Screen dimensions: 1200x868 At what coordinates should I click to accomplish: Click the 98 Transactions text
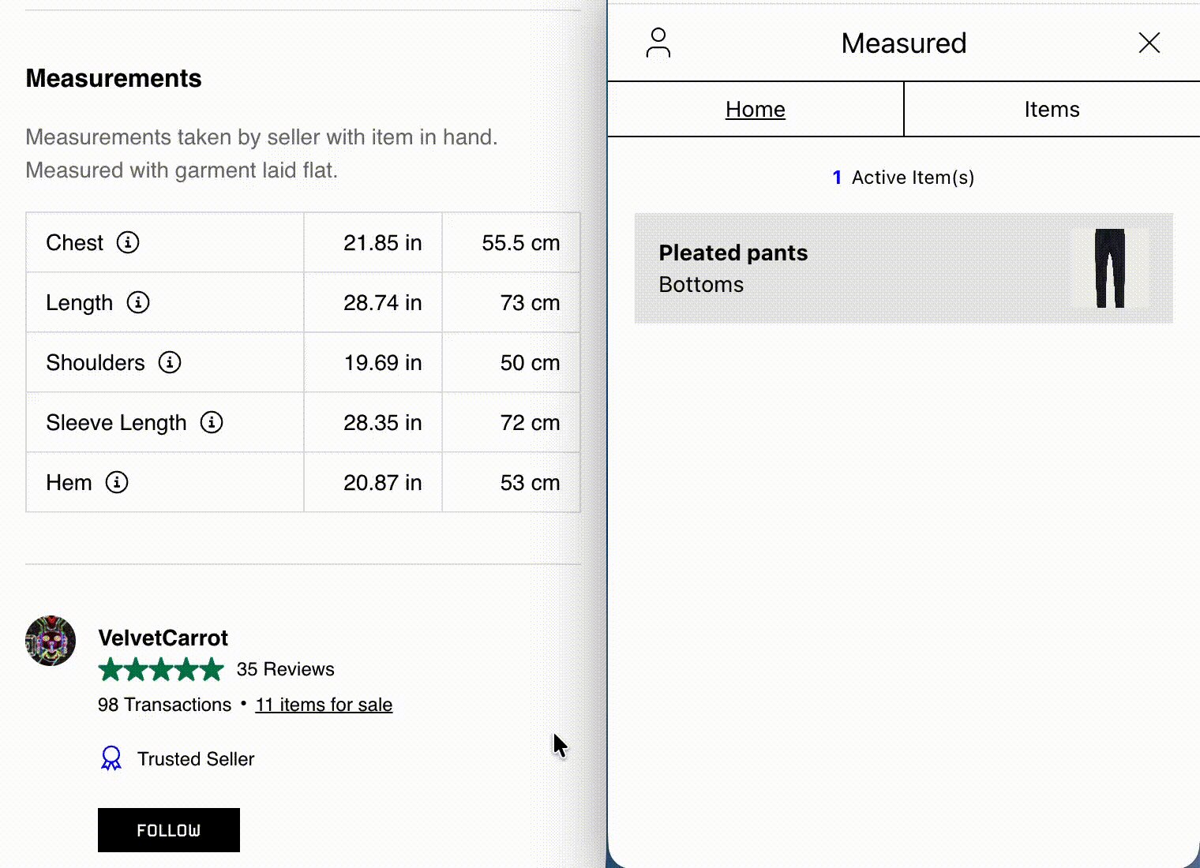pos(163,704)
